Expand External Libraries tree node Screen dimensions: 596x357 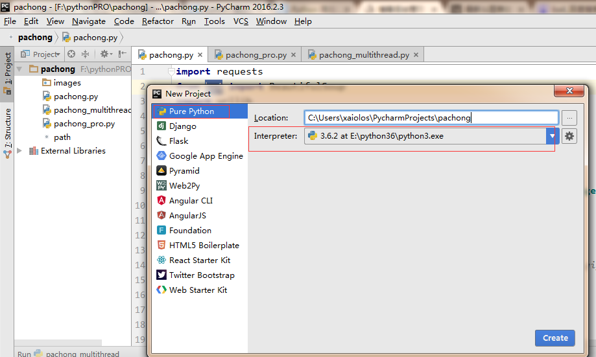(19, 151)
